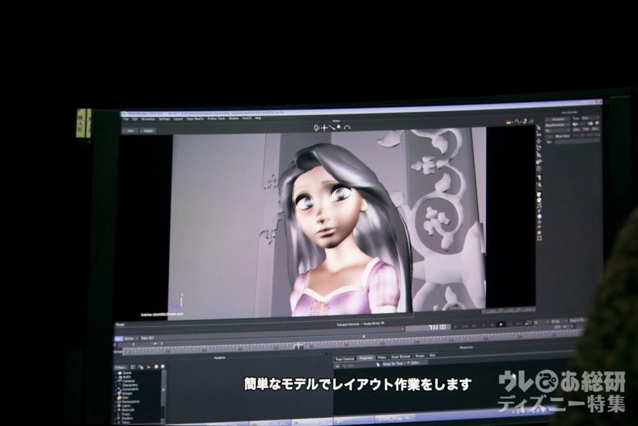Open the Action dropdown beside timeline
Screen dimensions: 638x426
[131, 339]
